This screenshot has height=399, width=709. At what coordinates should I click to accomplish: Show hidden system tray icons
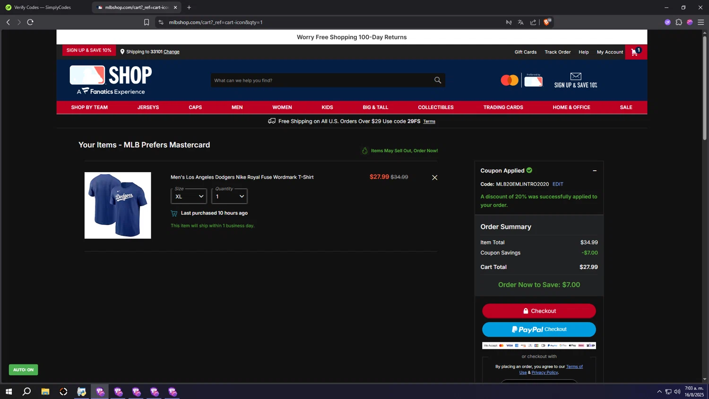[659, 391]
